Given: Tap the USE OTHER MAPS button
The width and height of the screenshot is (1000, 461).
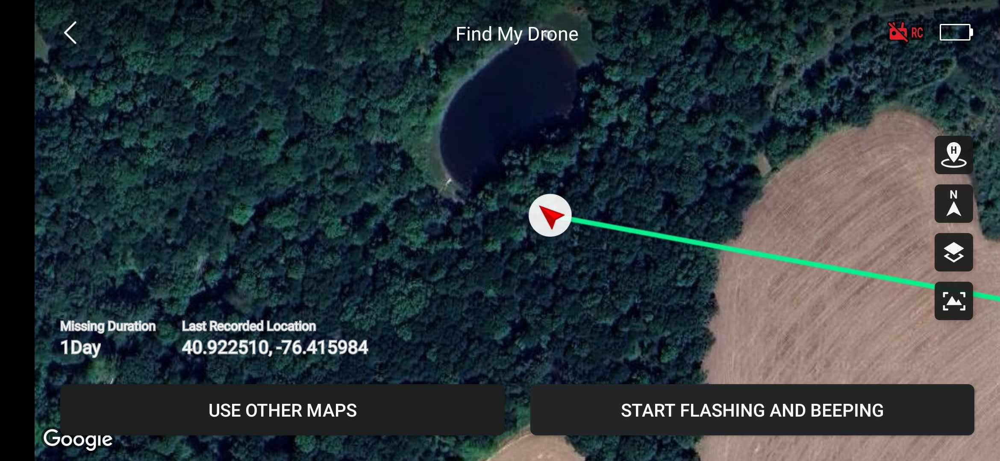Looking at the screenshot, I should pyautogui.click(x=282, y=410).
